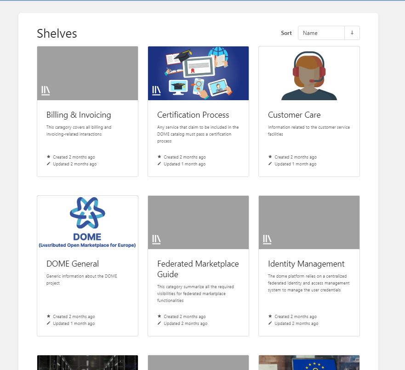Viewport: 405px width, 370px height.
Task: Click the EU flag shelf cover thumbnail
Action: (x=309, y=363)
